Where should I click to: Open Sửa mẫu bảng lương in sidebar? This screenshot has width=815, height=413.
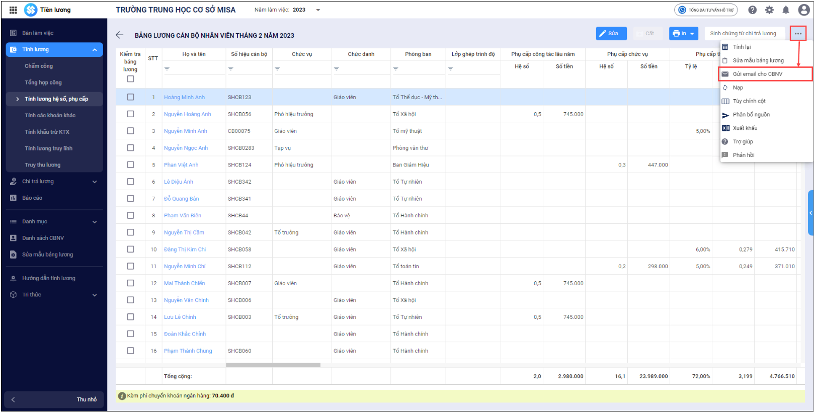pos(54,255)
